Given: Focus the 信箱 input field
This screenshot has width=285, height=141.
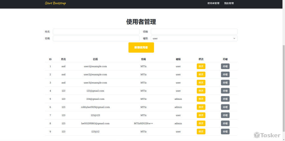Looking at the screenshot, I should click(x=194, y=32).
